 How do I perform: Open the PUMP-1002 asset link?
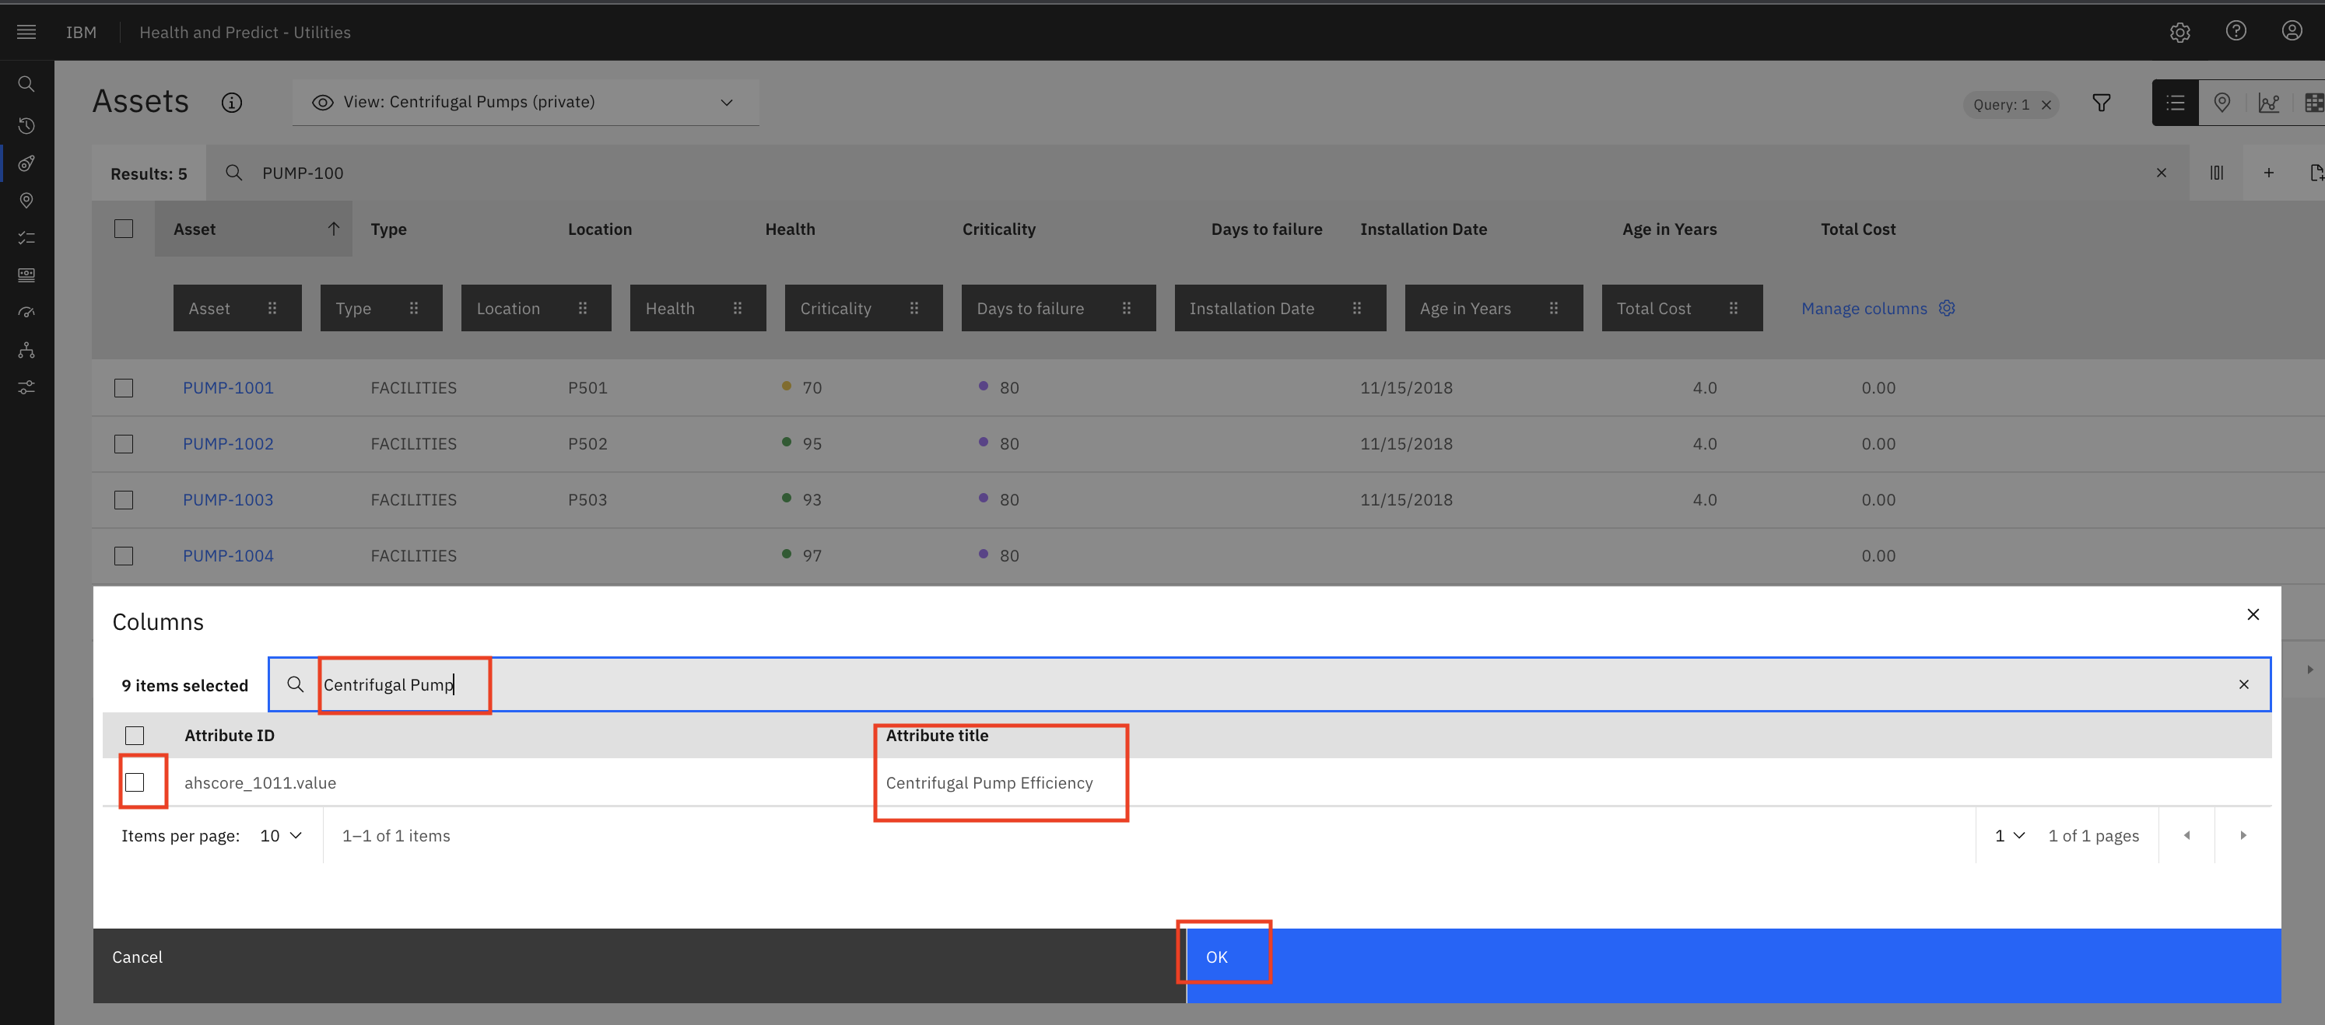pos(227,444)
